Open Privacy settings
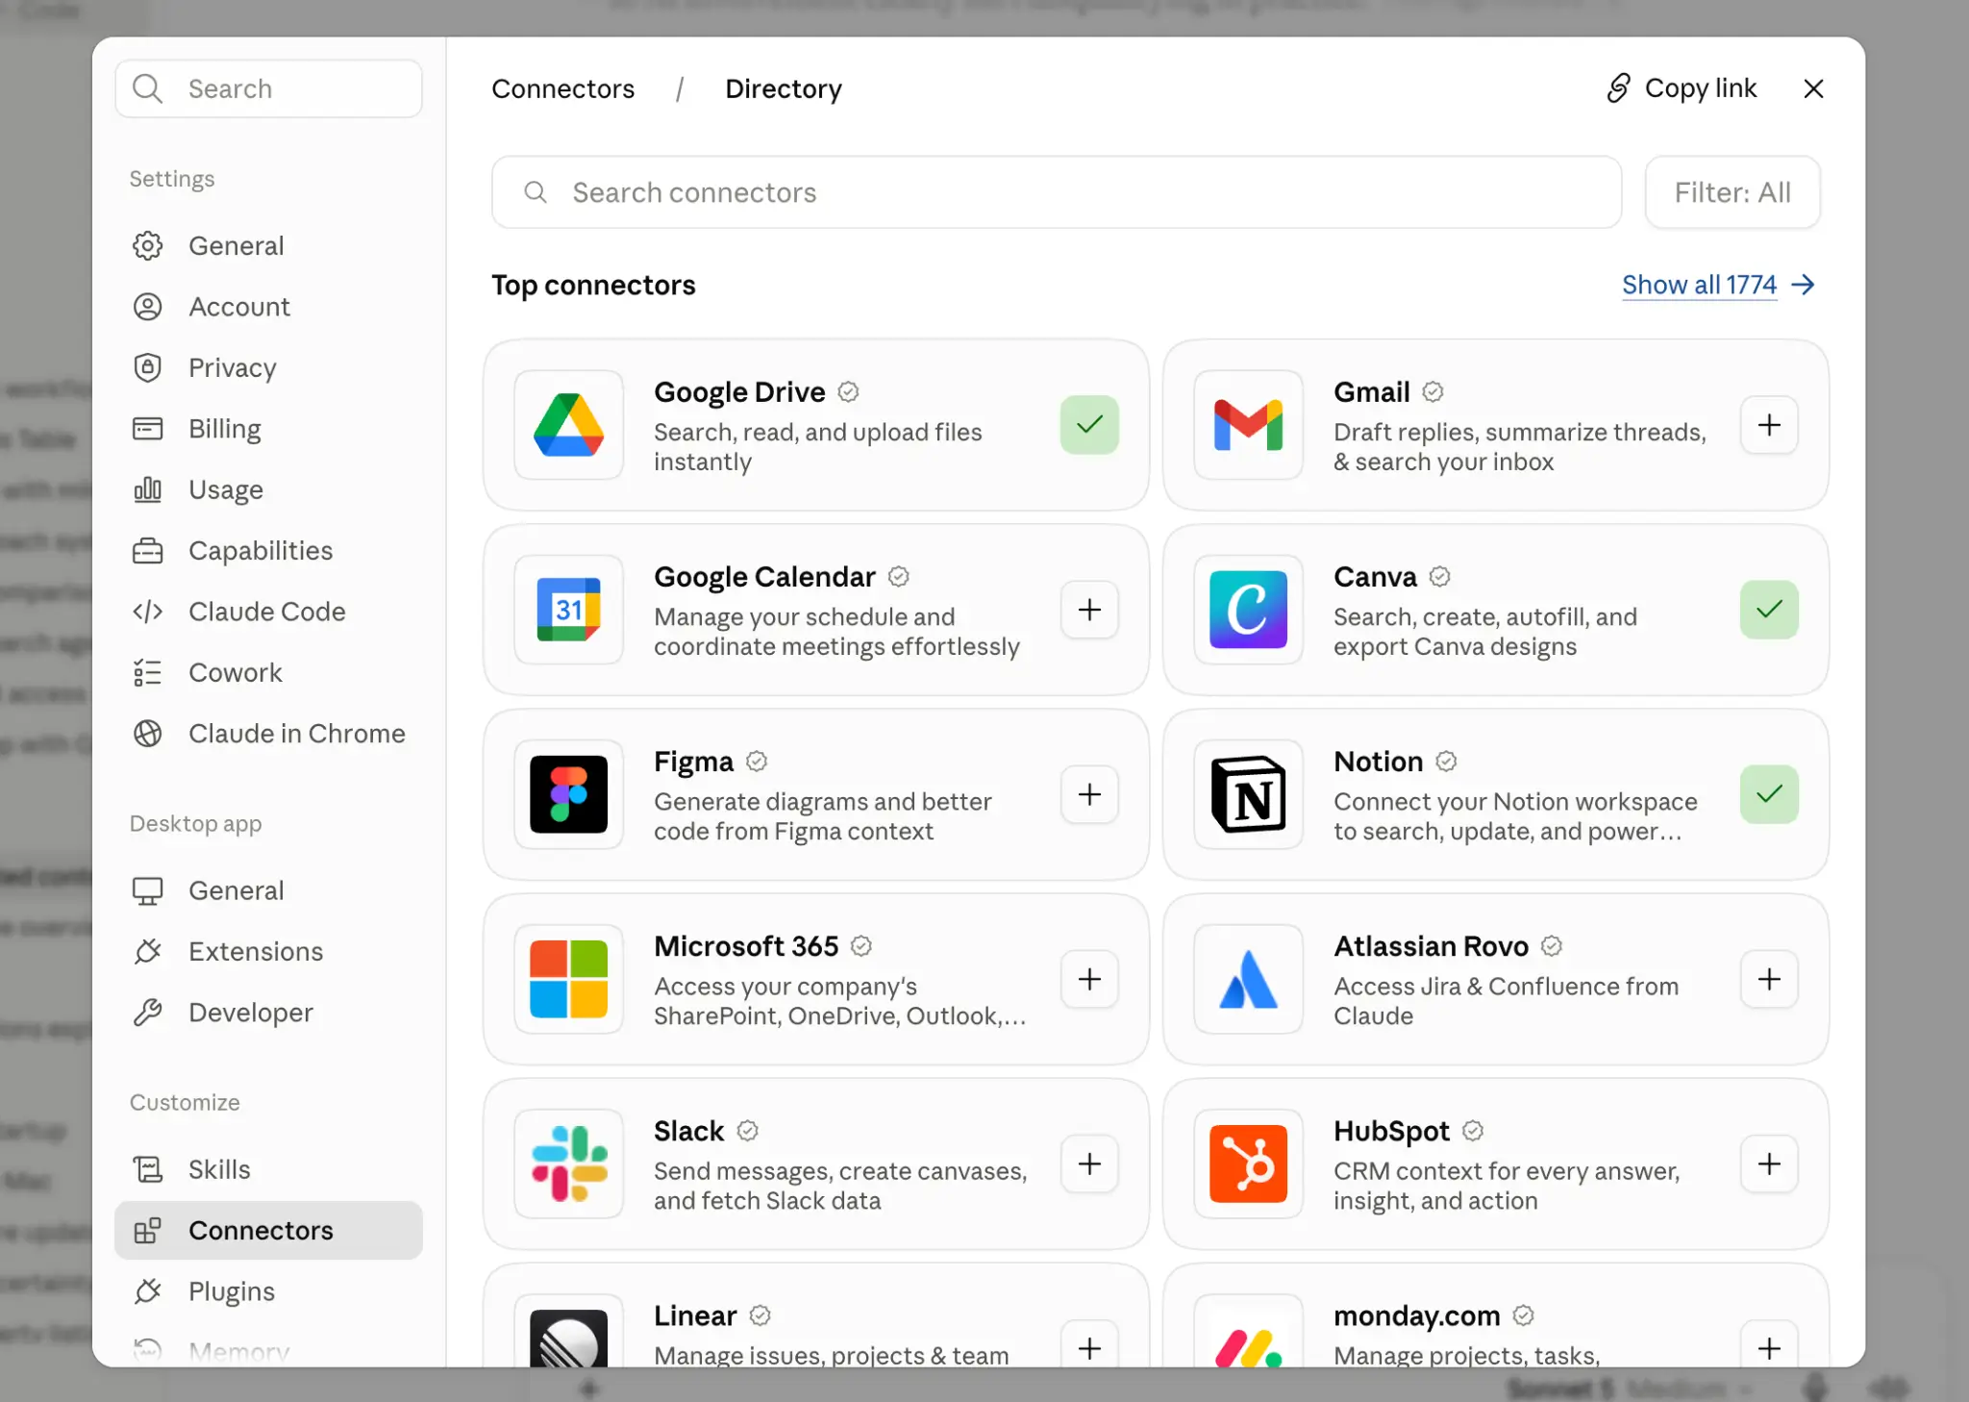This screenshot has height=1402, width=1969. (x=268, y=367)
